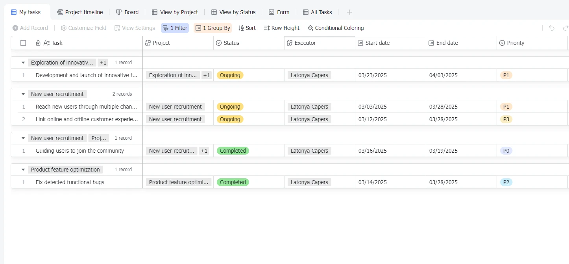Open the 1 Group By menu
The image size is (569, 264).
[212, 28]
